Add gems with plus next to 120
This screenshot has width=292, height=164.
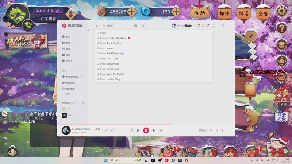tap(176, 12)
